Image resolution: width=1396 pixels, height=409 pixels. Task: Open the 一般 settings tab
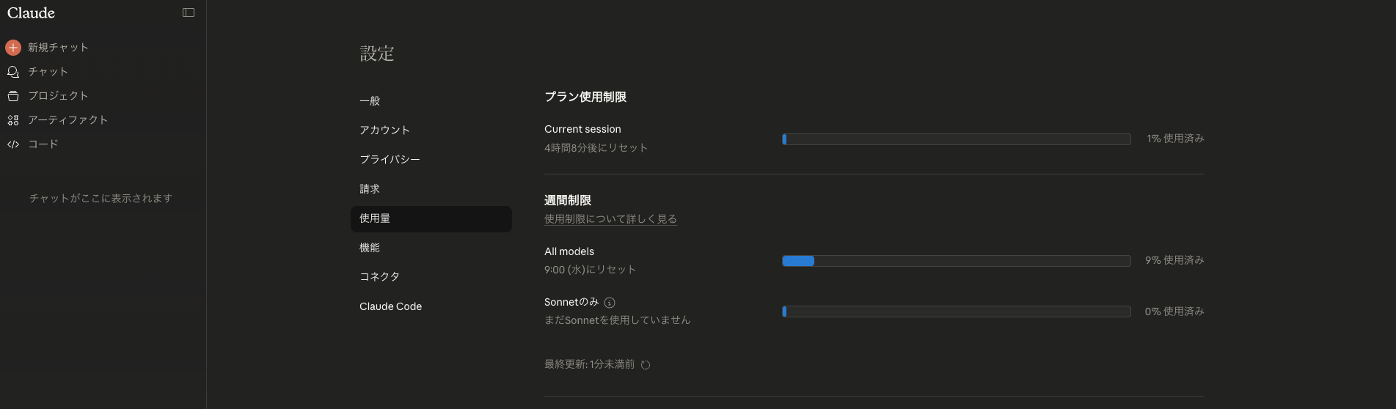tap(370, 101)
